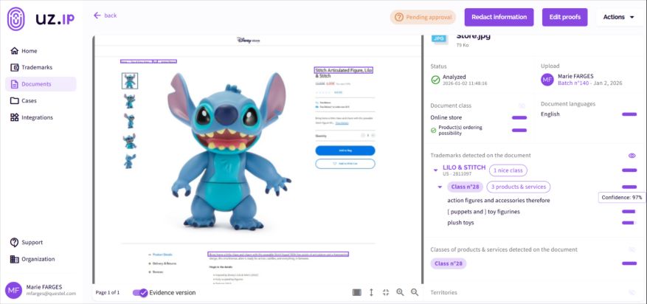Viewport: 647px width, 304px height.
Task: Zoom out of the document preview
Action: pyautogui.click(x=415, y=293)
